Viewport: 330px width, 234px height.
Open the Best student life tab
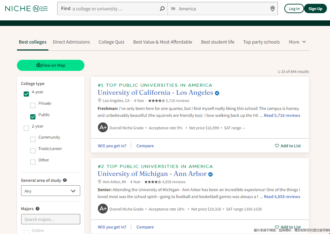point(218,42)
